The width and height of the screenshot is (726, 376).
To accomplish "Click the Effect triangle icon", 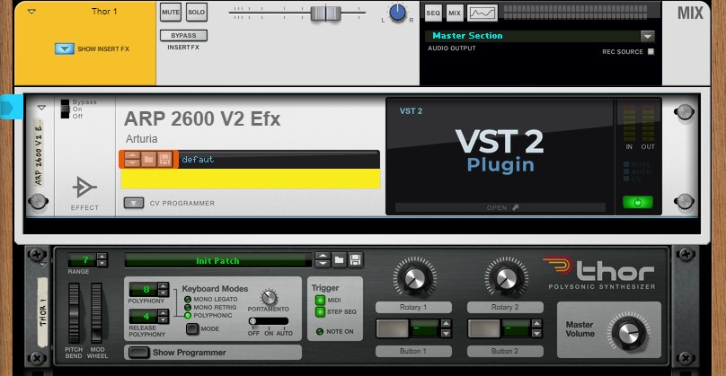I will click(x=84, y=188).
